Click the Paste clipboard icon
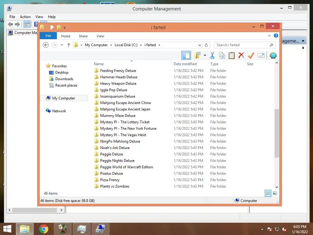Image resolution: width=313 pixels, height=235 pixels. pyautogui.click(x=232, y=55)
